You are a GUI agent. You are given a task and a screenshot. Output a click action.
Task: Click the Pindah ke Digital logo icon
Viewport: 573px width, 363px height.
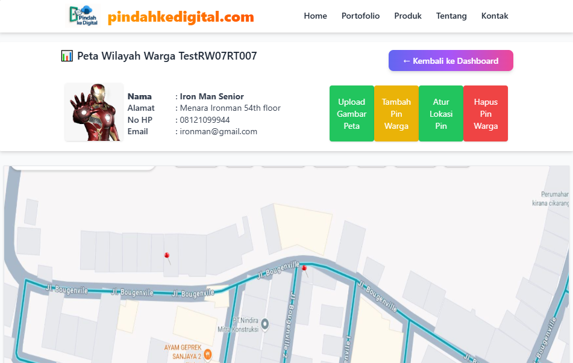[83, 16]
